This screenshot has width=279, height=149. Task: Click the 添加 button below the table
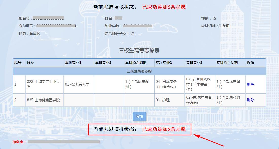point(139,117)
